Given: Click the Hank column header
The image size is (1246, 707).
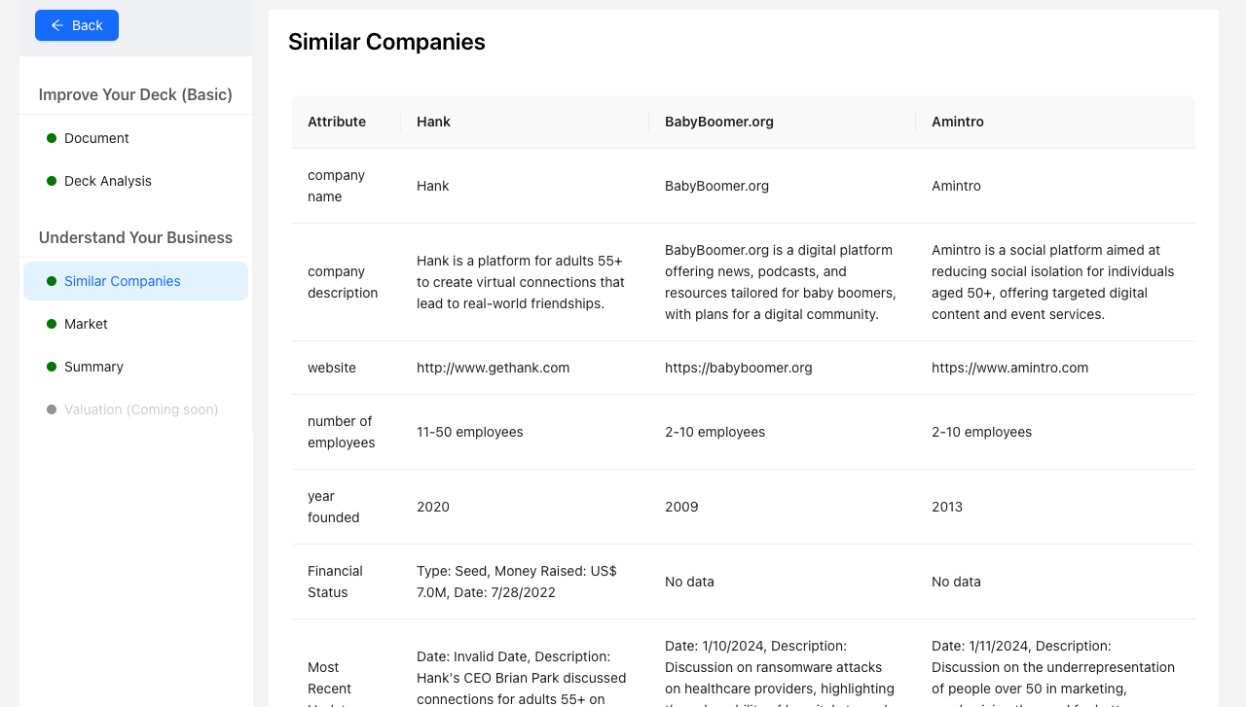Looking at the screenshot, I should coord(433,122).
